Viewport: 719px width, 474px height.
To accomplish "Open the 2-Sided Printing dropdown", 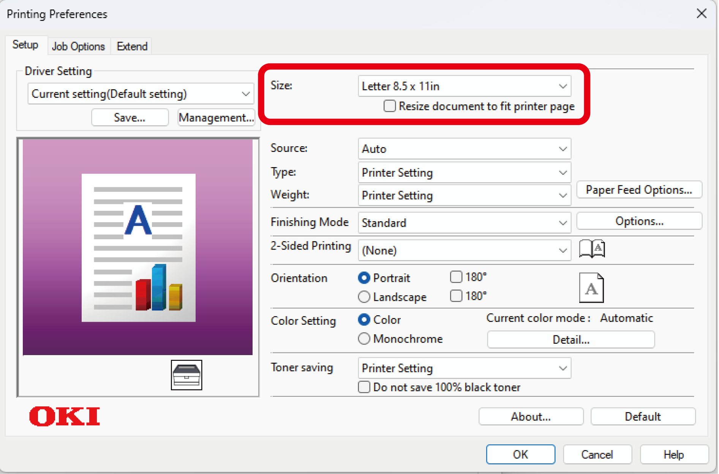I will (464, 250).
